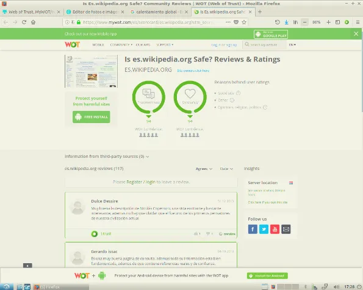Click the Child safety rating circle
The image size is (363, 290).
[190, 97]
